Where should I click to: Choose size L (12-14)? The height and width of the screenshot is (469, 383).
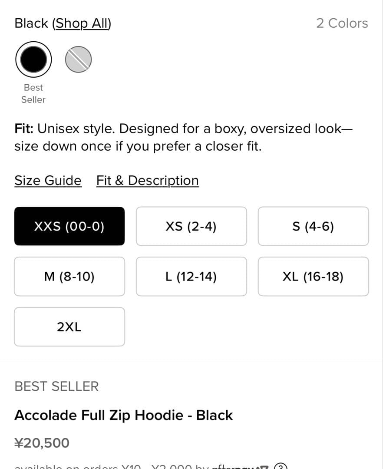coord(191,277)
